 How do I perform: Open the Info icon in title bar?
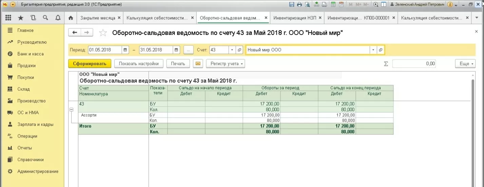[450, 4]
